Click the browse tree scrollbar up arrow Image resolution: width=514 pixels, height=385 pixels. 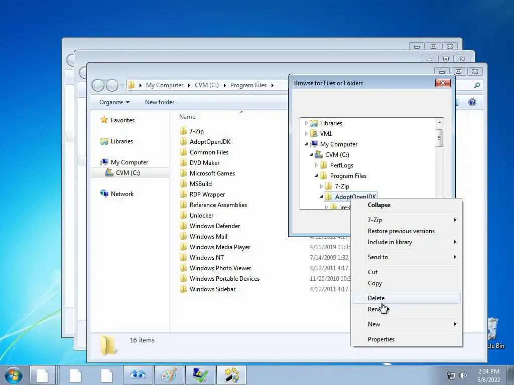(440, 122)
